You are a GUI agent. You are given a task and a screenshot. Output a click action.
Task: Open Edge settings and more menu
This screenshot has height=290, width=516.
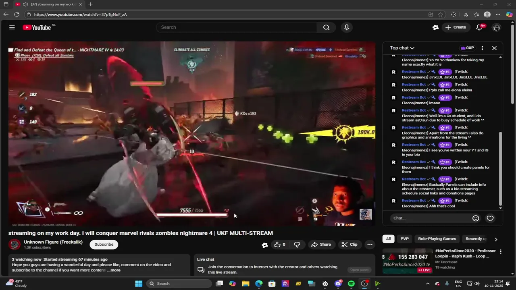(x=499, y=14)
